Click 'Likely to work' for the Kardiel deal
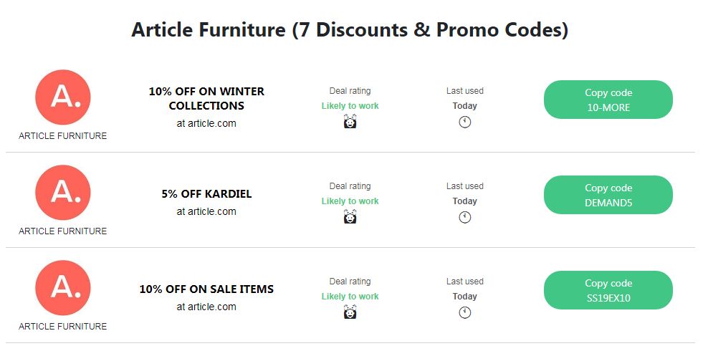 [350, 201]
